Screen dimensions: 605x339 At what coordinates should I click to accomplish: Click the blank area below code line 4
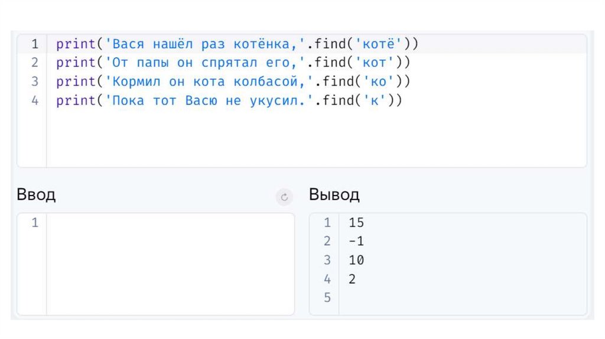295,139
